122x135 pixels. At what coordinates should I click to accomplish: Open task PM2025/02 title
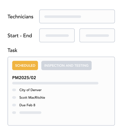point(24,78)
